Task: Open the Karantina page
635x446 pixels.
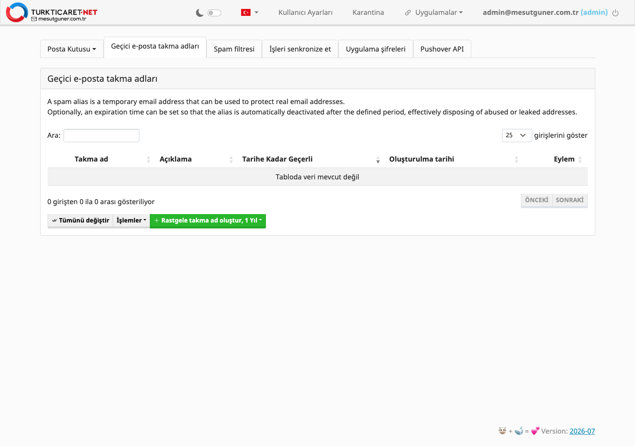Action: tap(368, 12)
